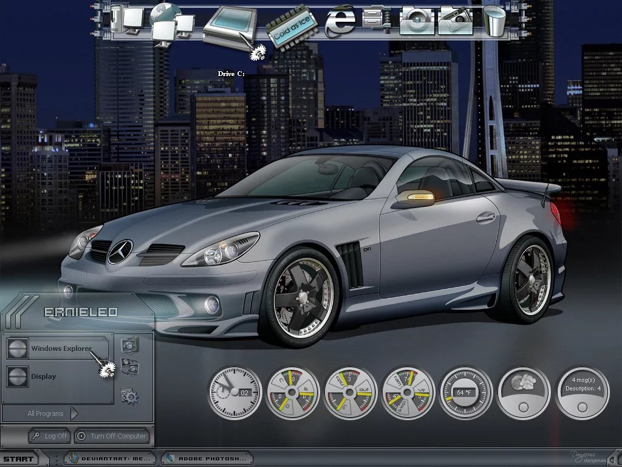Click the control panel gear icon in start menu

point(129,396)
